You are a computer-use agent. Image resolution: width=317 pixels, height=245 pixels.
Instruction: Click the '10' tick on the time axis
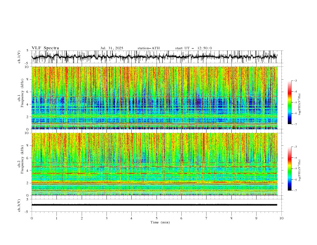(281, 218)
